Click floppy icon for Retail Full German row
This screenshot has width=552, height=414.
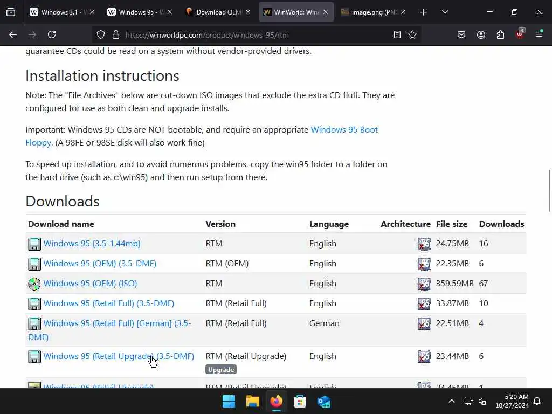click(34, 324)
